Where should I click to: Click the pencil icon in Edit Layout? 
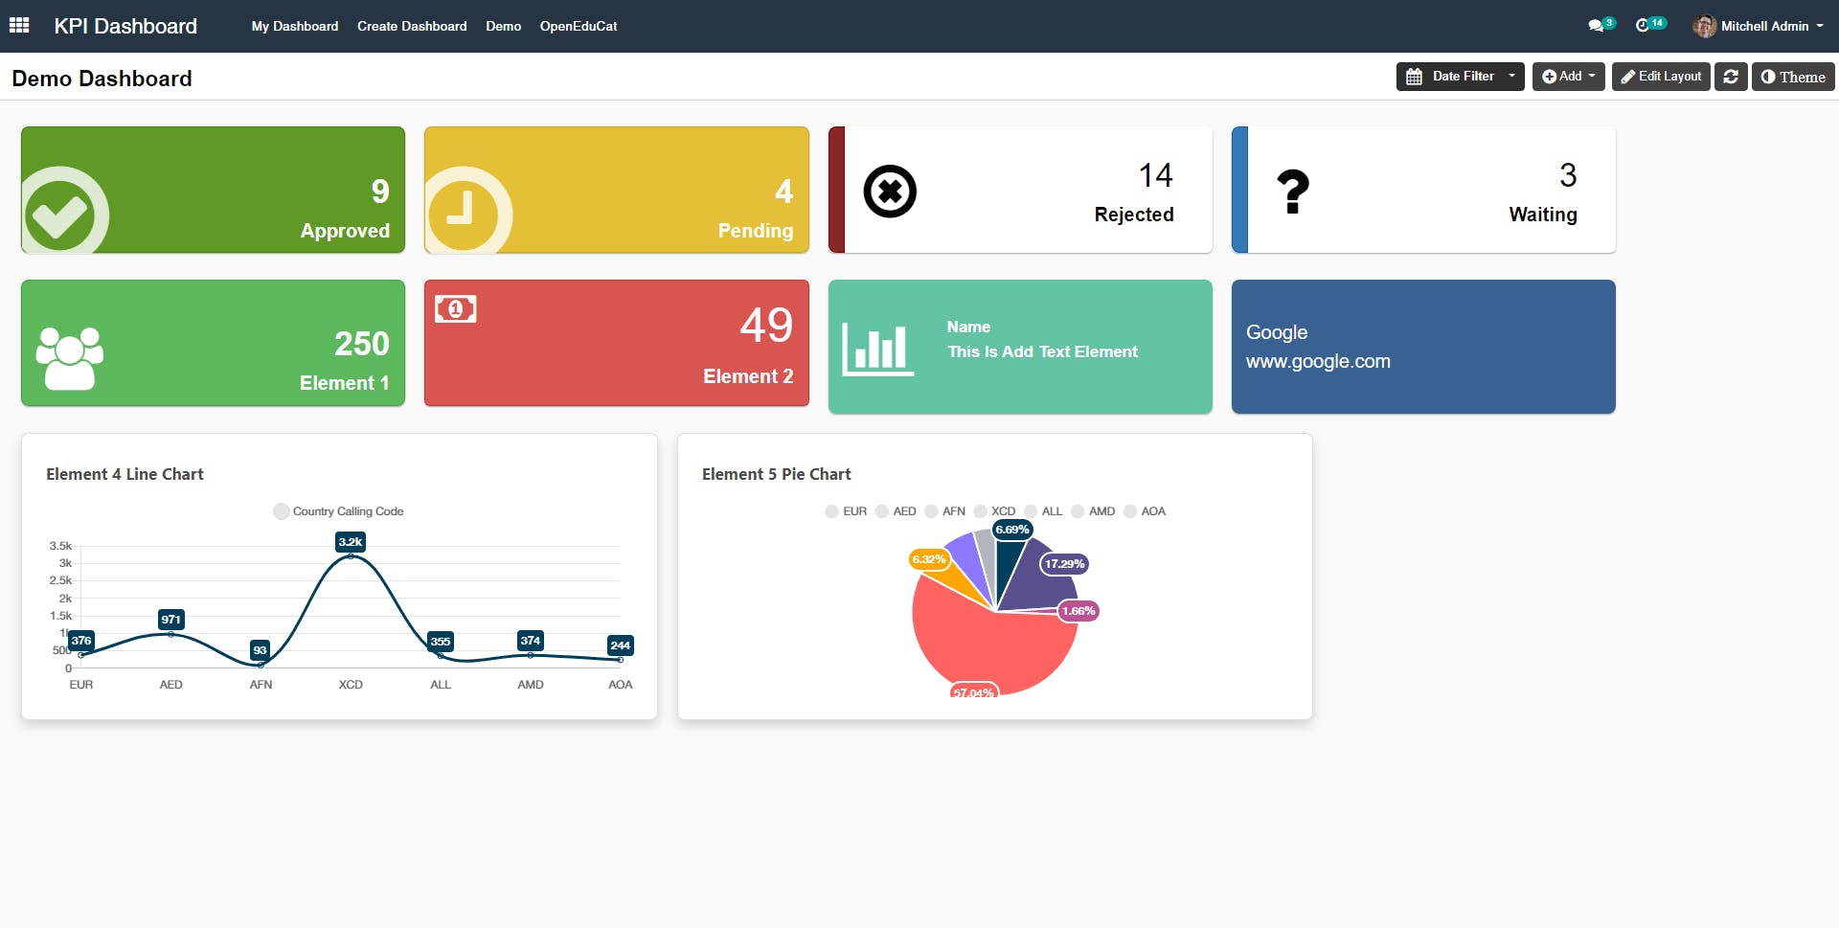click(1627, 77)
